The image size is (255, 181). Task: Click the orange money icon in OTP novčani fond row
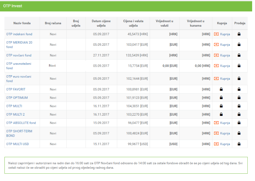(216, 55)
